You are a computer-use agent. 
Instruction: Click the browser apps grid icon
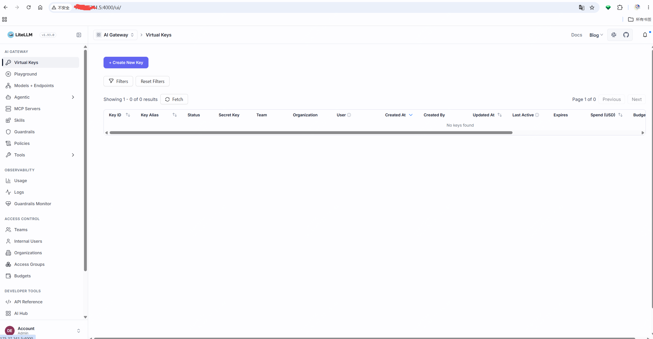click(4, 20)
